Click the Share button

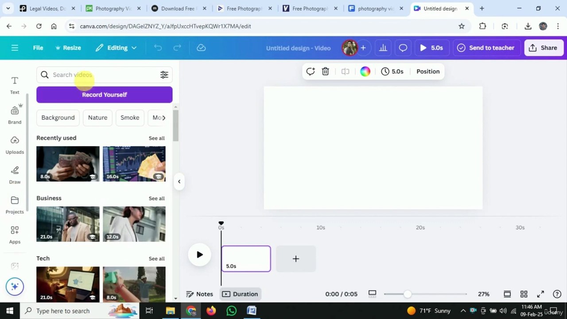coord(543,48)
